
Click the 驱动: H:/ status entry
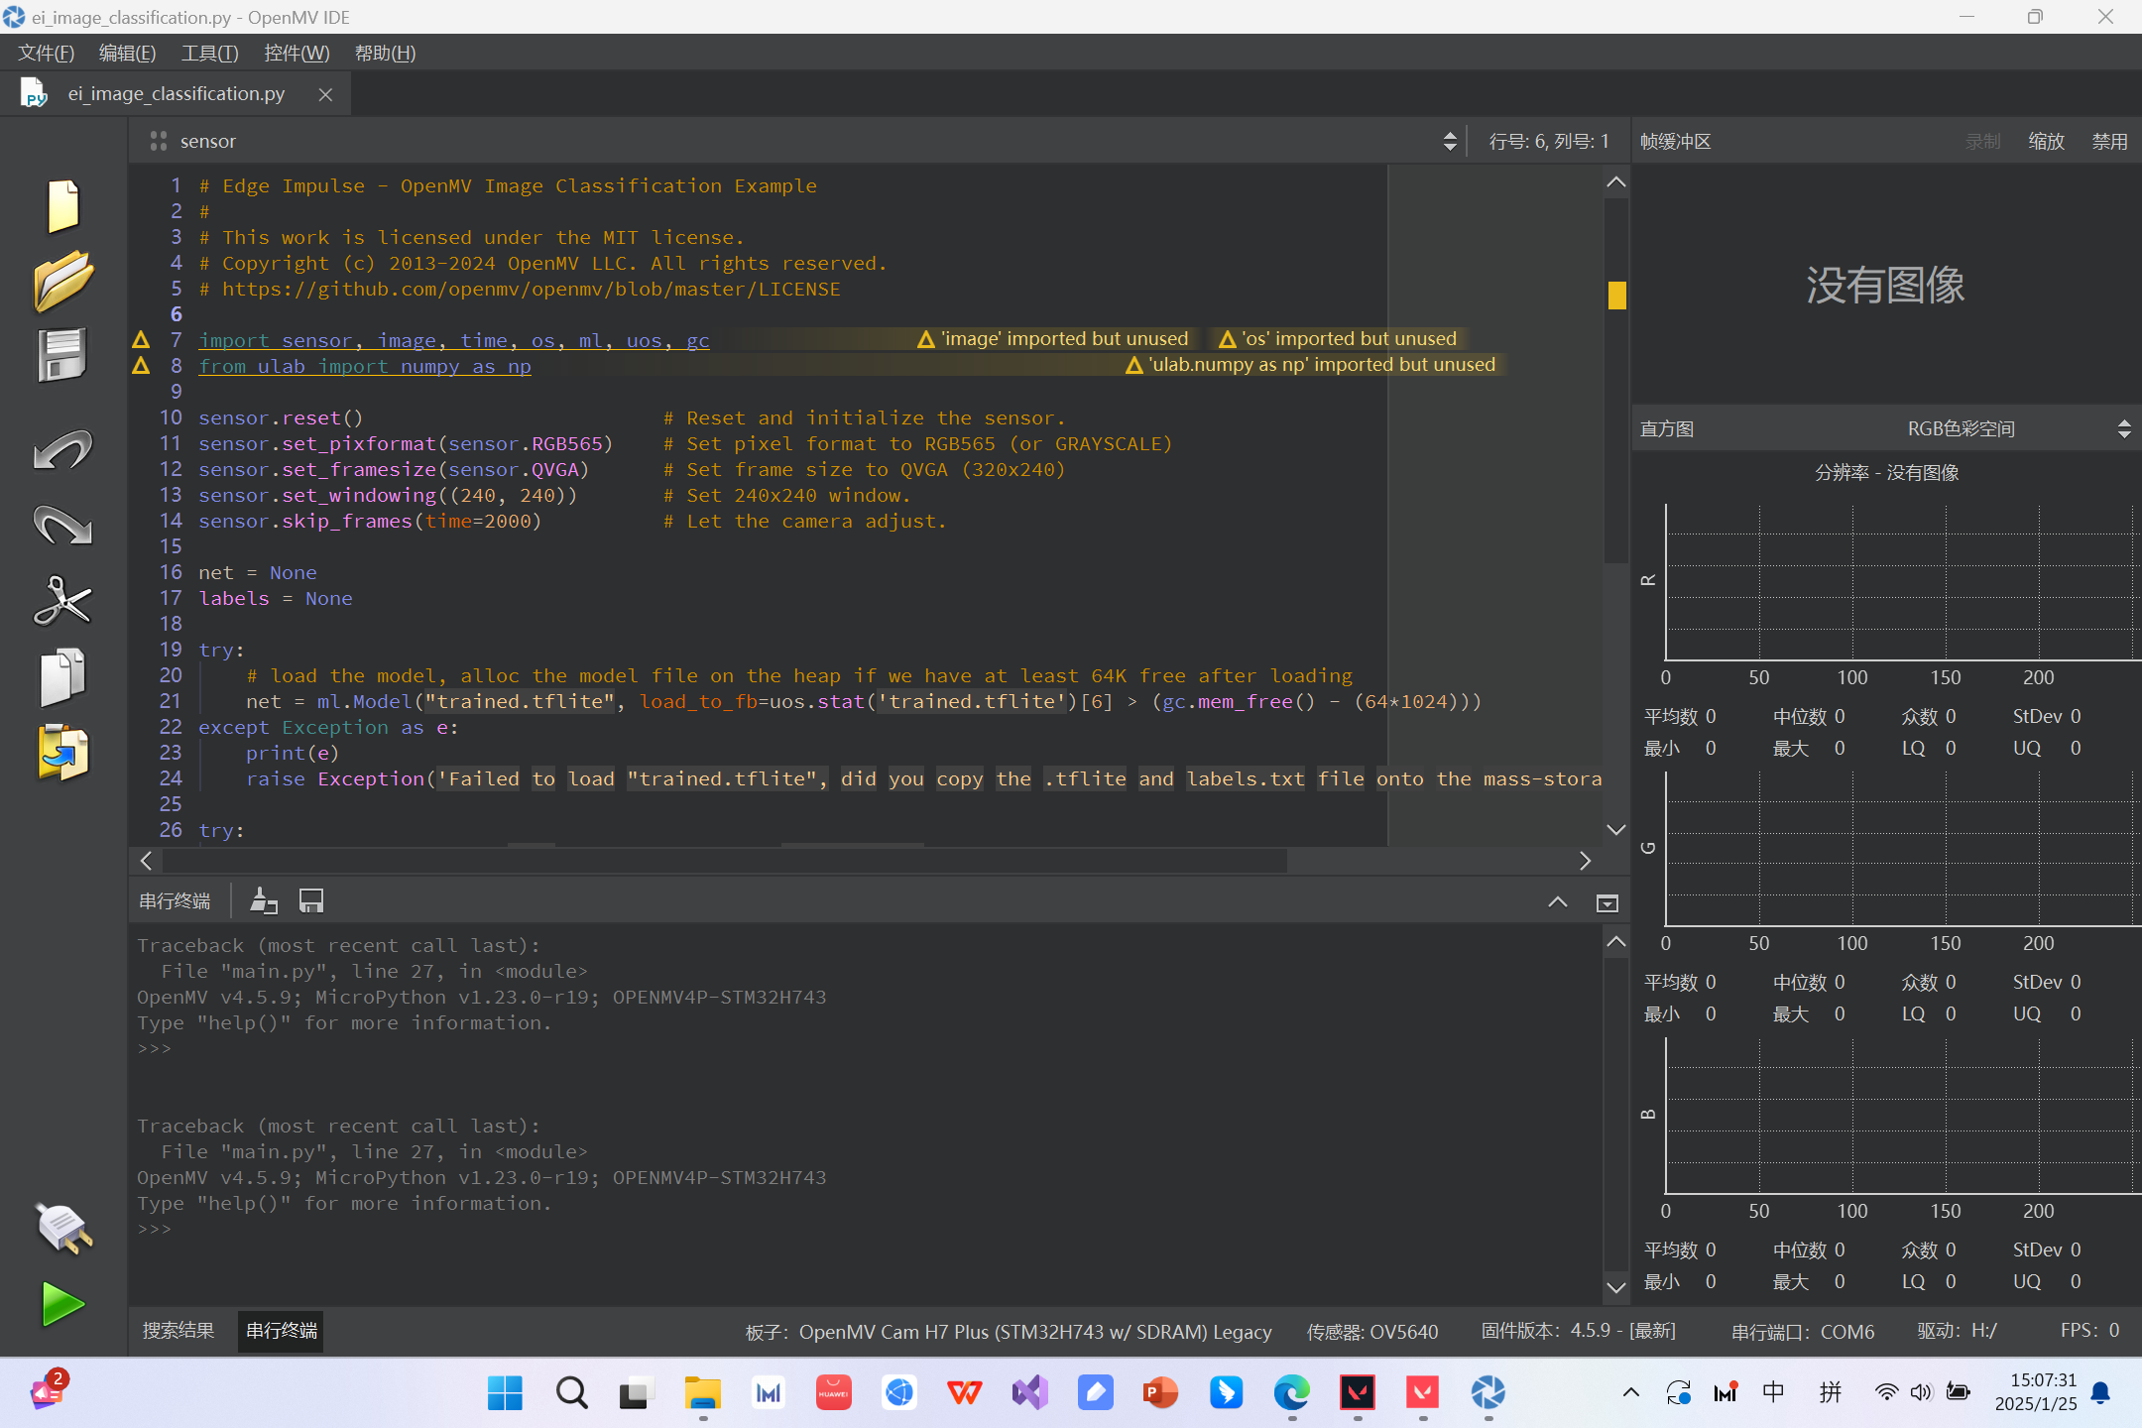1958,1331
